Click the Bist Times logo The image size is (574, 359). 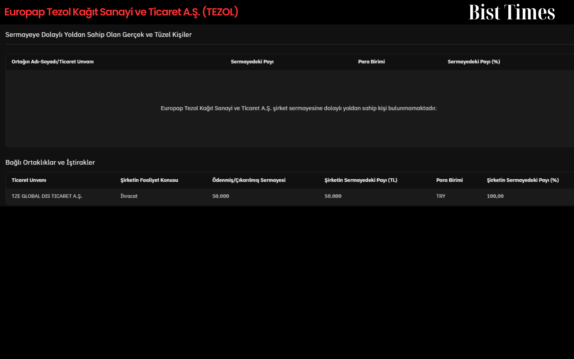512,12
